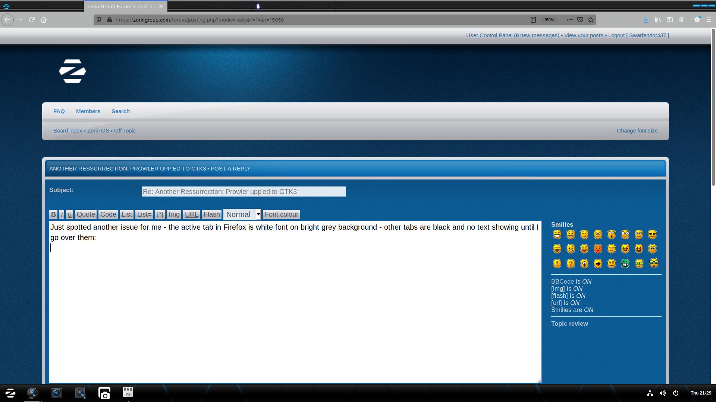
Task: Click the Flash insert icon
Action: coord(211,214)
